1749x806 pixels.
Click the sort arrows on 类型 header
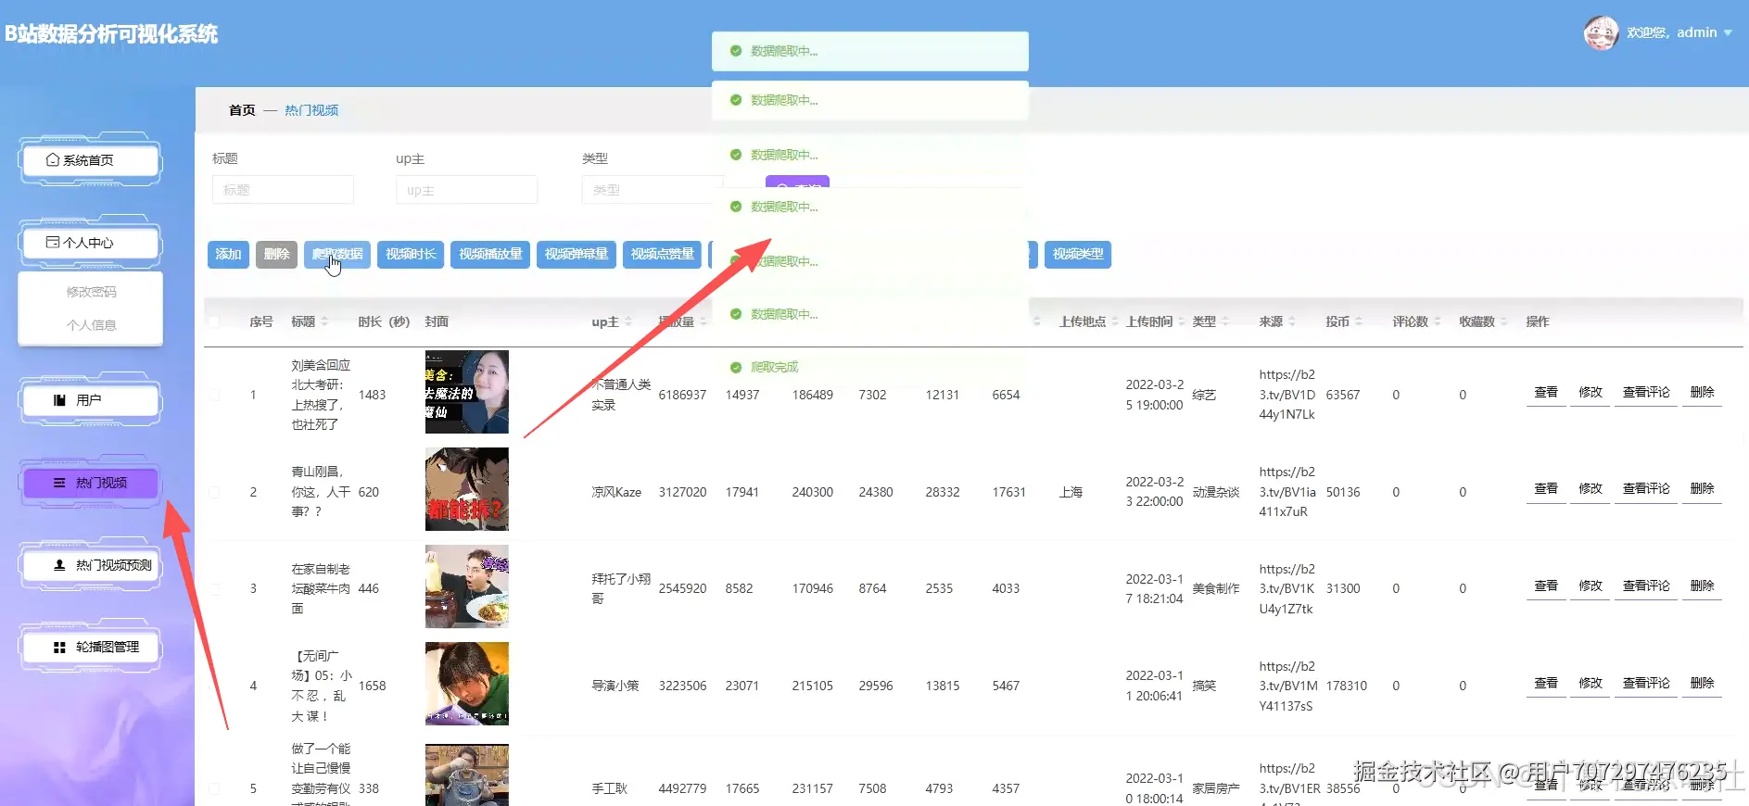click(1224, 321)
